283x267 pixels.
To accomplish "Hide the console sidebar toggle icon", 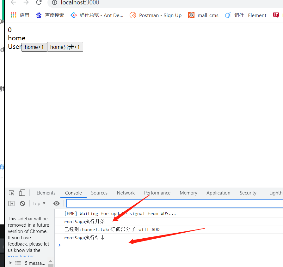I will click(x=11, y=204).
